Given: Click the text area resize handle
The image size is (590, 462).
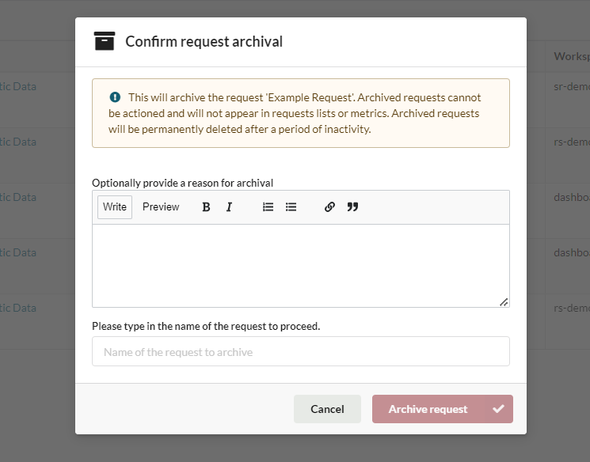Looking at the screenshot, I should pyautogui.click(x=504, y=301).
